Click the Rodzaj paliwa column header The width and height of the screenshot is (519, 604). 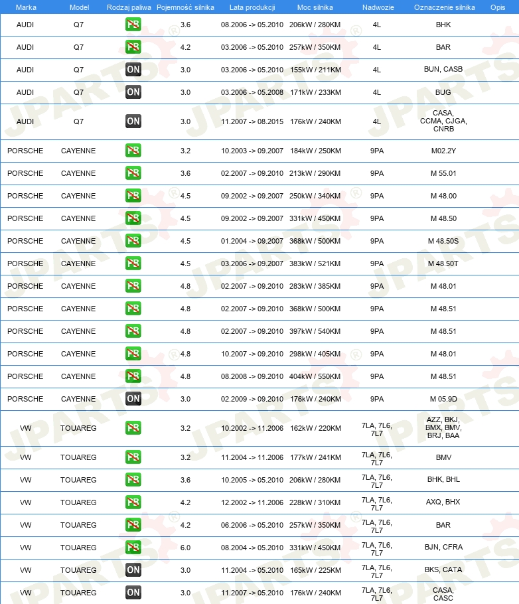click(x=129, y=7)
